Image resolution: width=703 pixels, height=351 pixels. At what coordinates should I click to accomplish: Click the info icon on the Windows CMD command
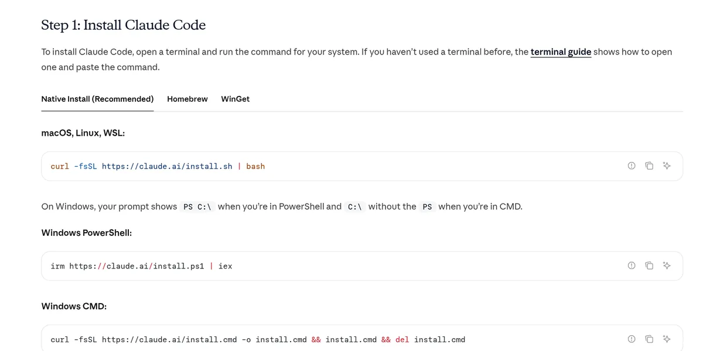(632, 339)
